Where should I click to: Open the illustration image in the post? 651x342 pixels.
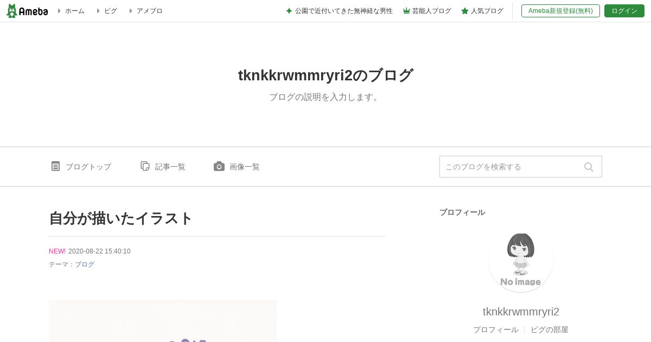[x=163, y=321]
